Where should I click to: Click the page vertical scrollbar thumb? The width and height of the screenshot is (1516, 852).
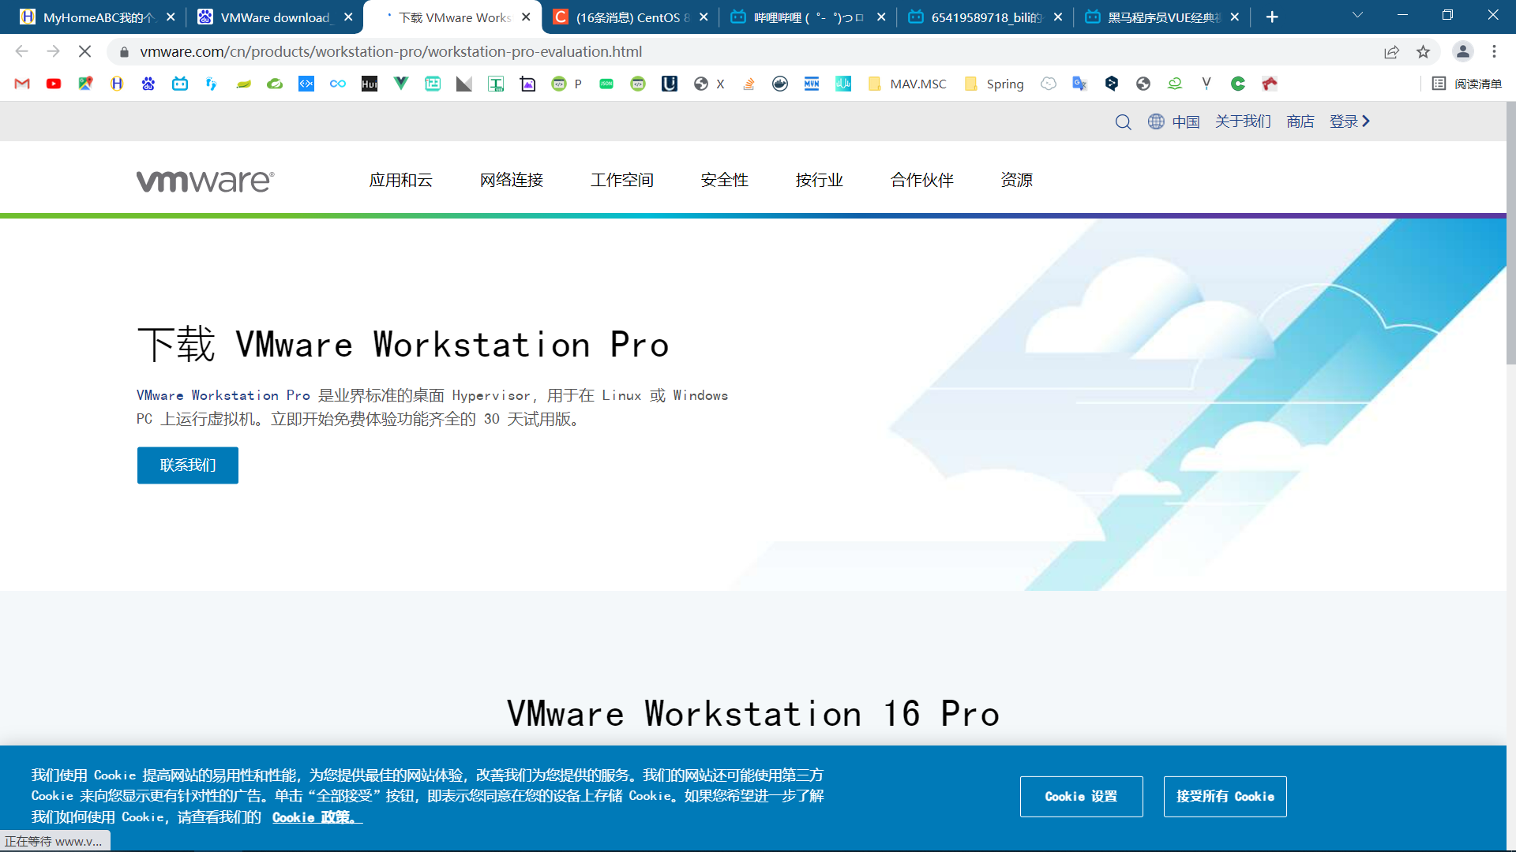click(x=1511, y=233)
